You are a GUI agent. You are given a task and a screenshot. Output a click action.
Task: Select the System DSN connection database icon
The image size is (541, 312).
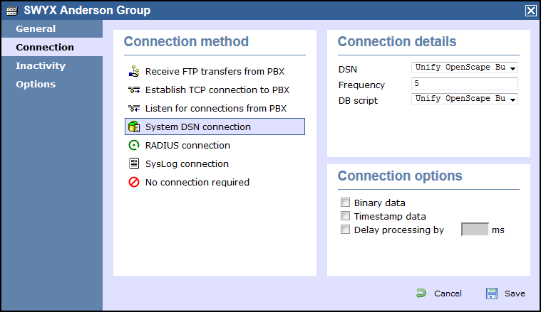coord(134,127)
